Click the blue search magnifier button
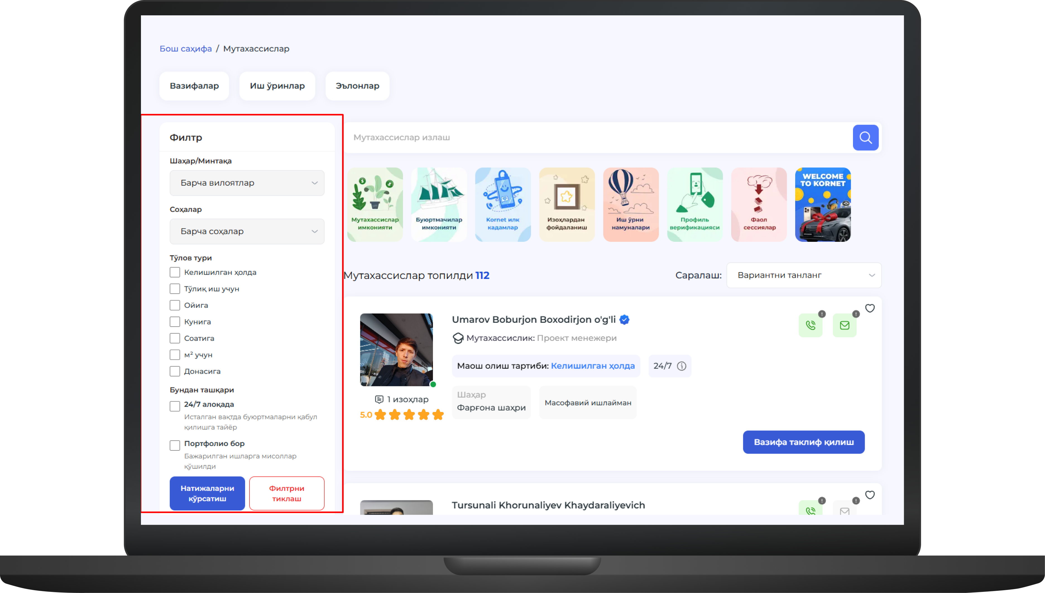The width and height of the screenshot is (1045, 593). [x=865, y=137]
